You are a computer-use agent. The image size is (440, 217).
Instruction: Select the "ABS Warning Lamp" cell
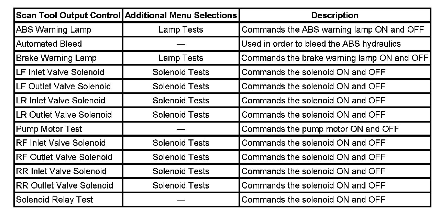tap(54, 30)
